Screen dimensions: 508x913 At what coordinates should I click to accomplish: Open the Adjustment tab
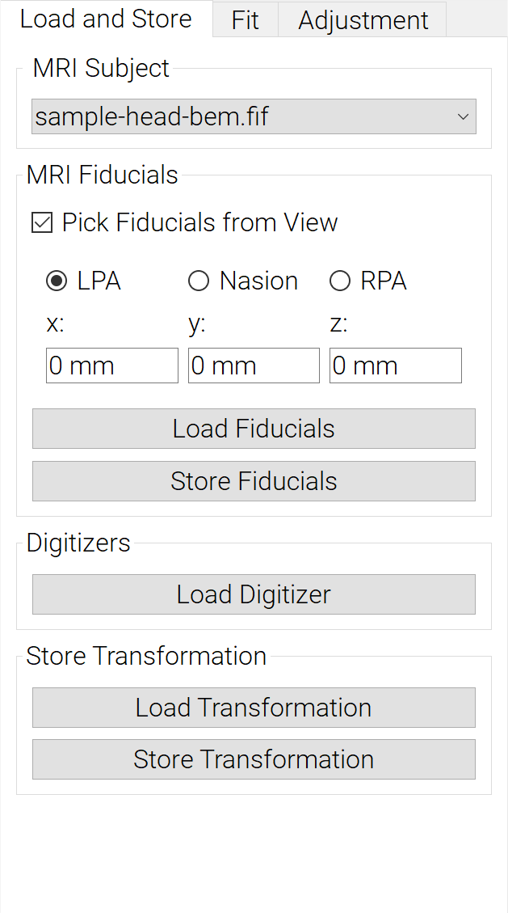tap(363, 19)
